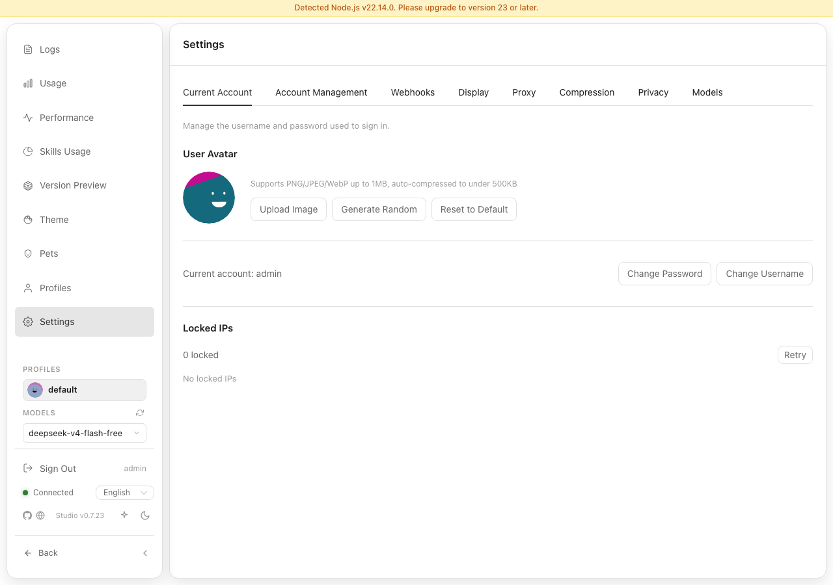The height and width of the screenshot is (585, 833).
Task: Open the Profiles person icon
Action: (28, 288)
